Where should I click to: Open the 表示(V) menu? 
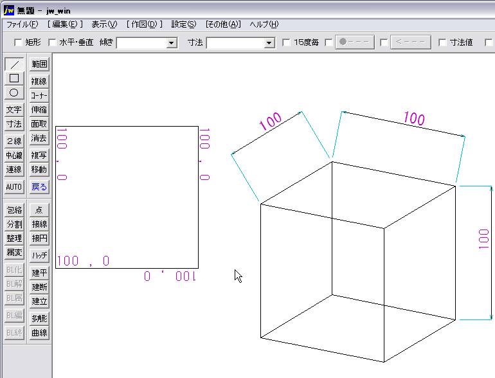click(104, 24)
